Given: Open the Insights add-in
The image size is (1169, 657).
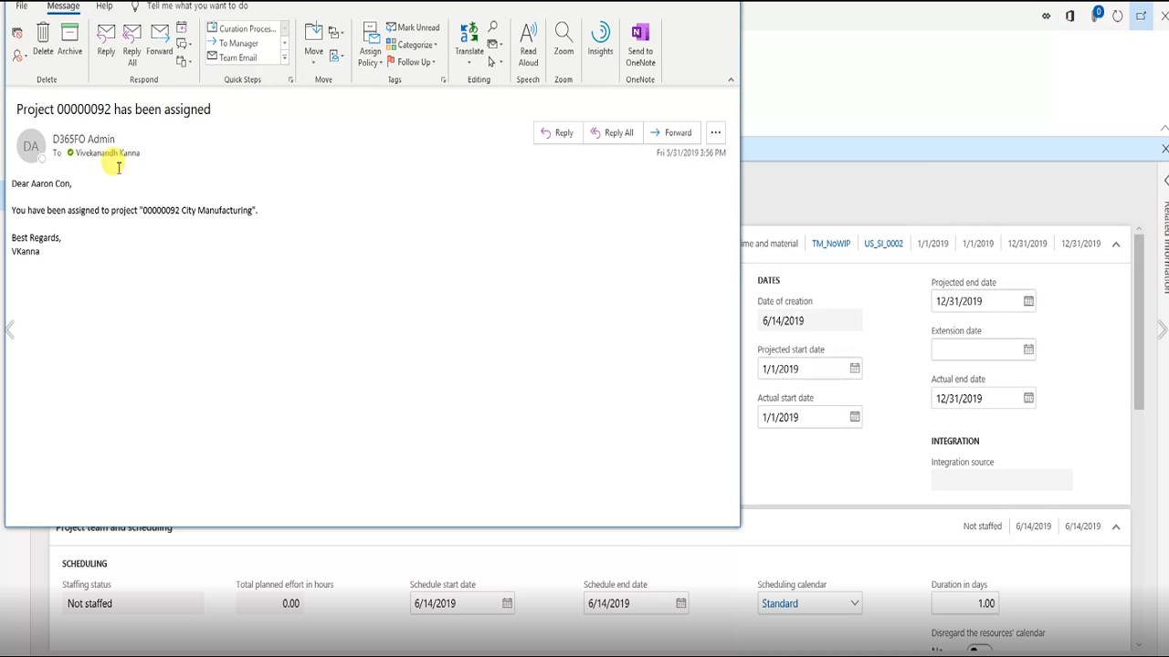Looking at the screenshot, I should click(x=600, y=40).
